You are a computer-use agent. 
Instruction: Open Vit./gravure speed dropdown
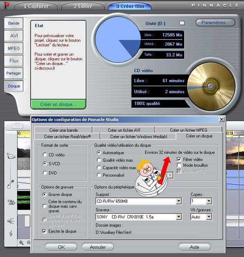209,217
